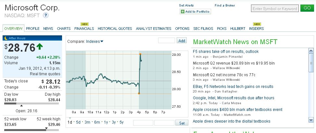Image resolution: width=316 pixels, height=133 pixels.
Task: Open the Charts tab
Action: coord(64,29)
